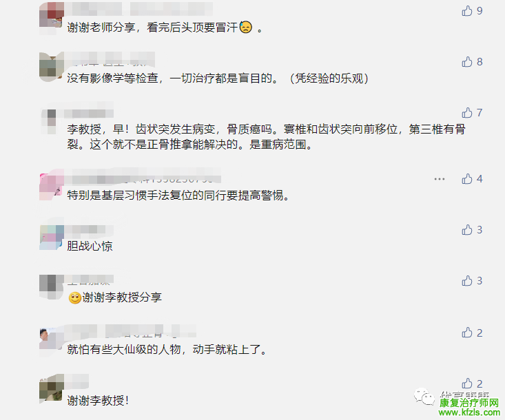This screenshot has width=505, height=420.
Task: Like the imaging examination comment with 8 likes
Action: tap(467, 61)
